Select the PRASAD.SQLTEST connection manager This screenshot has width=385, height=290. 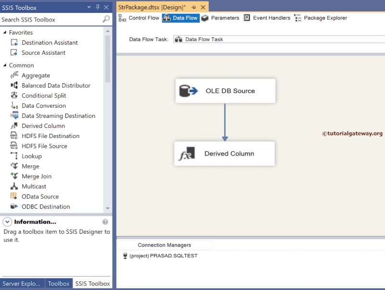point(162,255)
